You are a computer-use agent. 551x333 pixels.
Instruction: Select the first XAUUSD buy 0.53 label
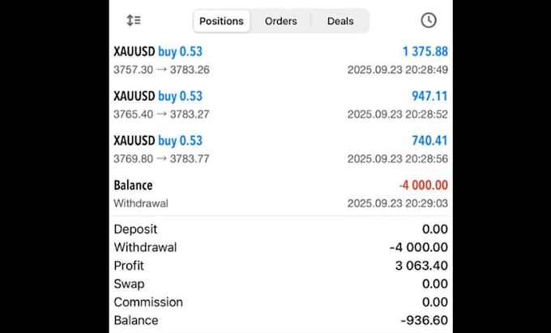158,52
